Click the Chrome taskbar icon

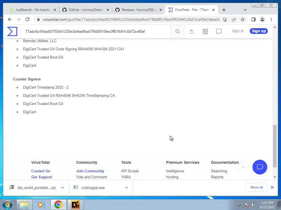58,205
